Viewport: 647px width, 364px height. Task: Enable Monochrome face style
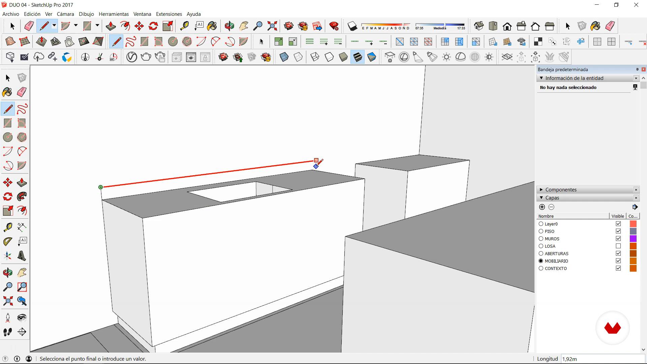click(x=372, y=57)
